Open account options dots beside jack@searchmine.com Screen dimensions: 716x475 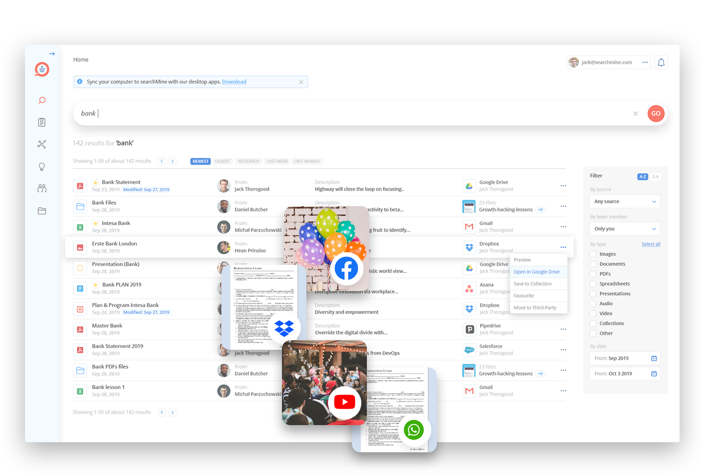point(645,62)
